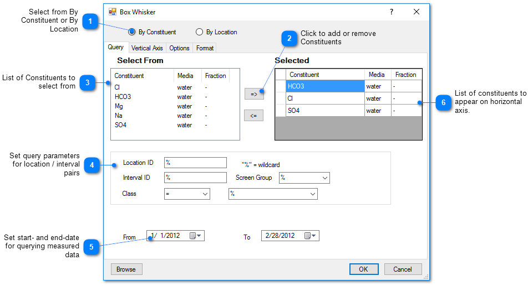This screenshot has height=286, width=528.
Task: Open the Screen Group dropdown
Action: point(324,178)
